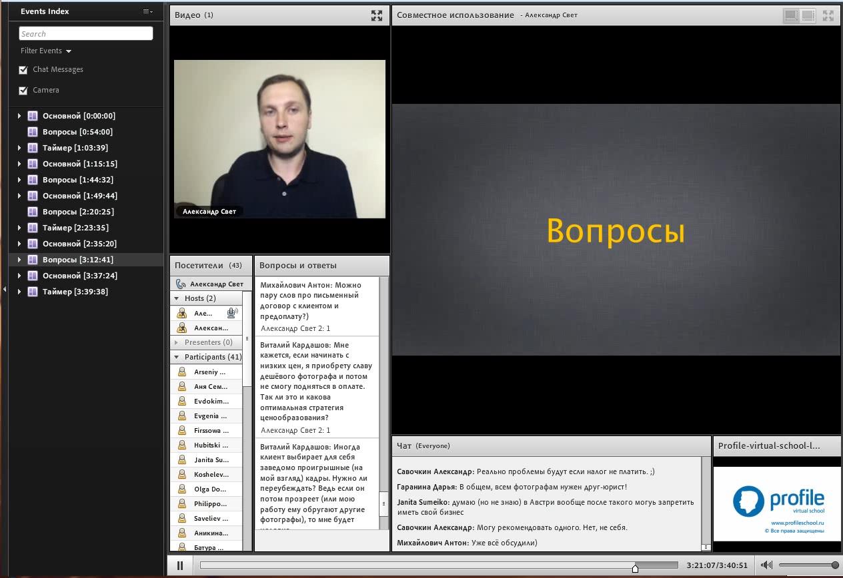
Task: Open the Filter Events dropdown
Action: 46,51
